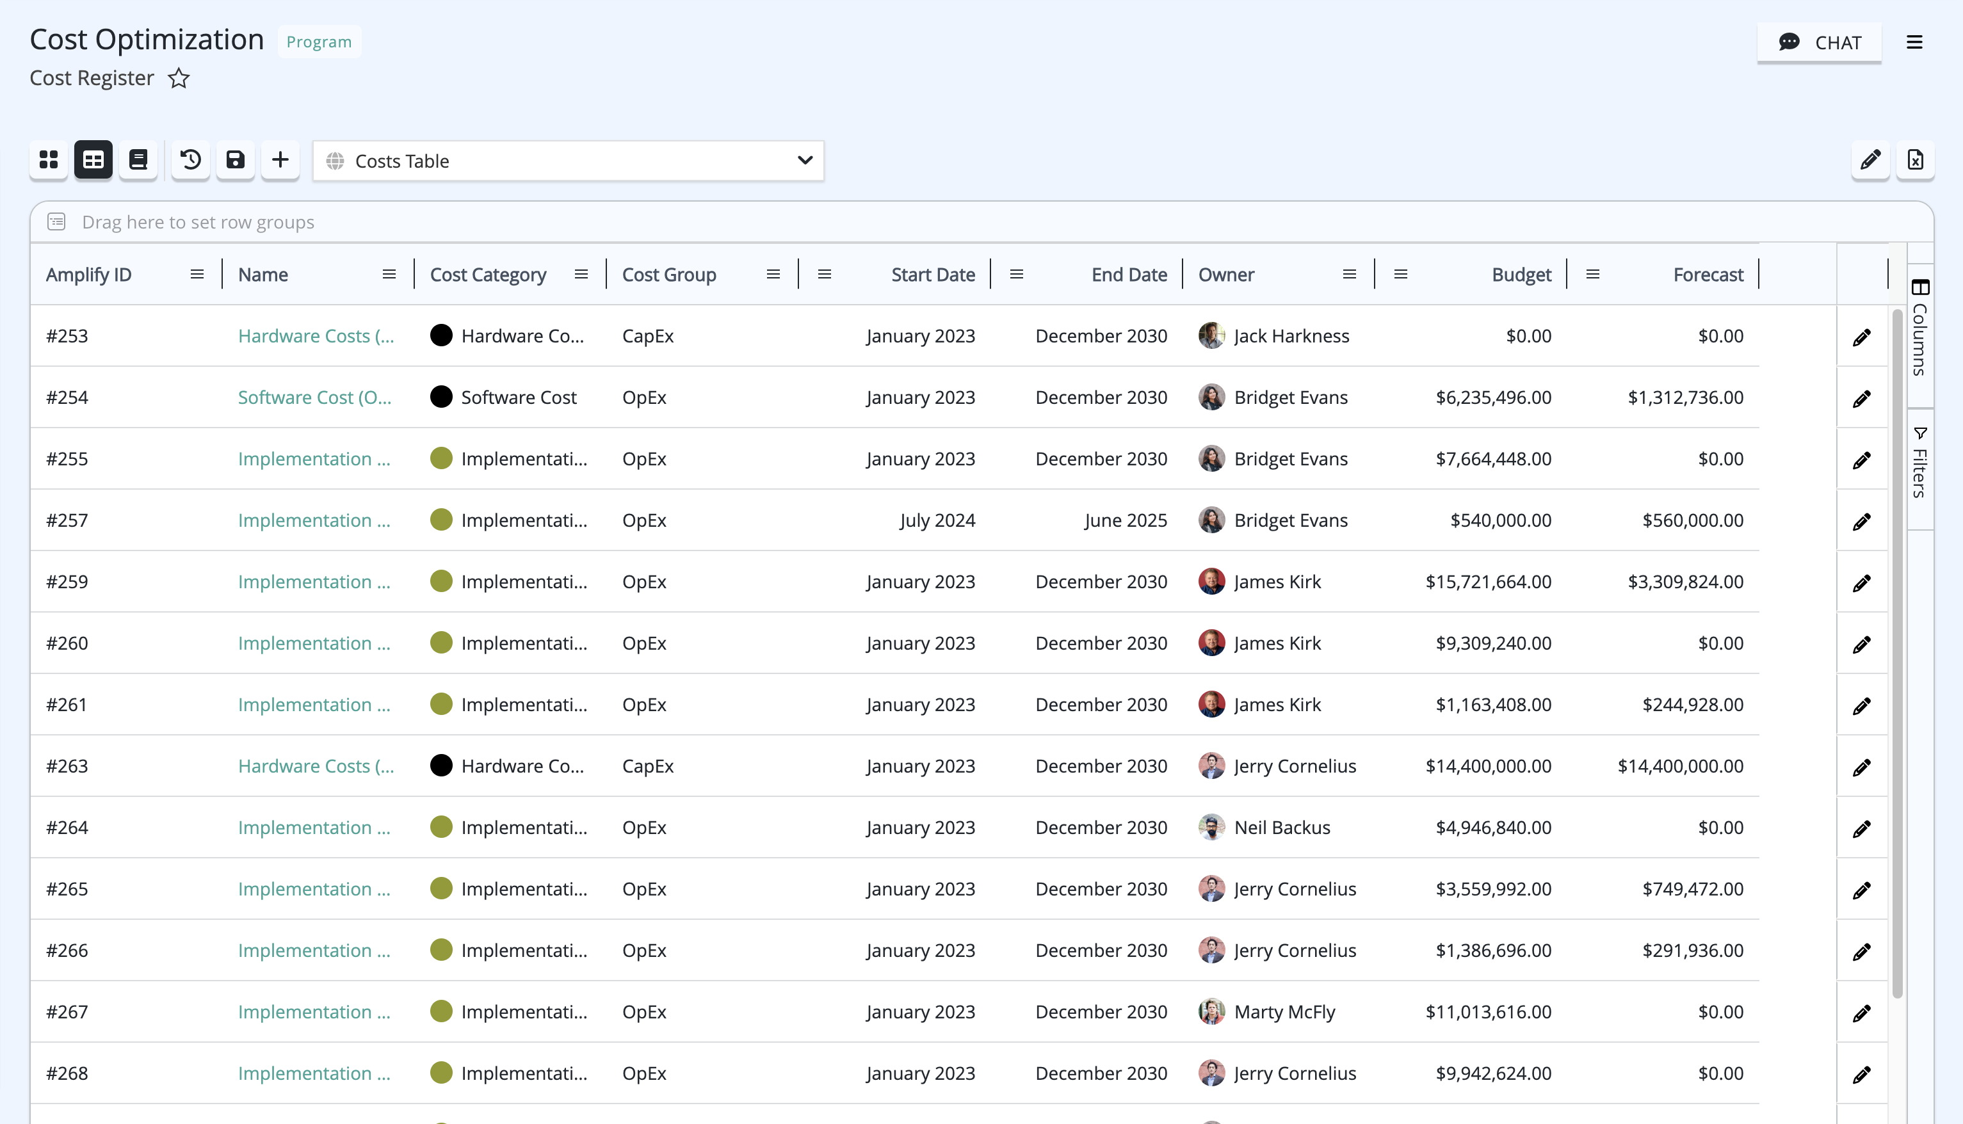The height and width of the screenshot is (1124, 1963).
Task: Click July 2024 start date cell
Action: [937, 520]
